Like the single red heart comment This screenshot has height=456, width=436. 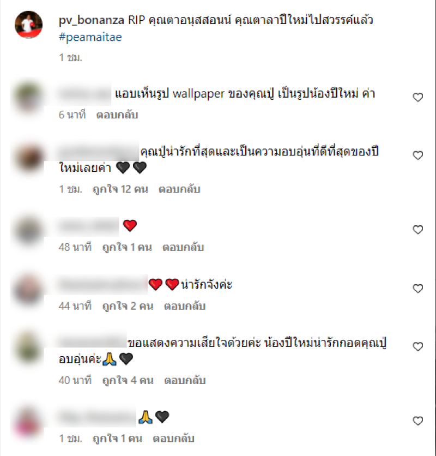[417, 230]
